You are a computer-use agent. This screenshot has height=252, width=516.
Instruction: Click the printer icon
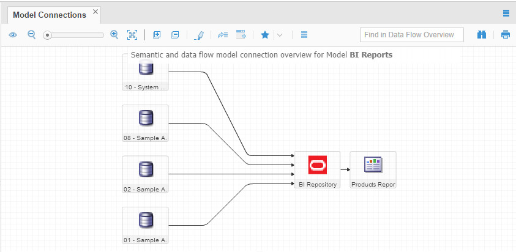point(506,34)
